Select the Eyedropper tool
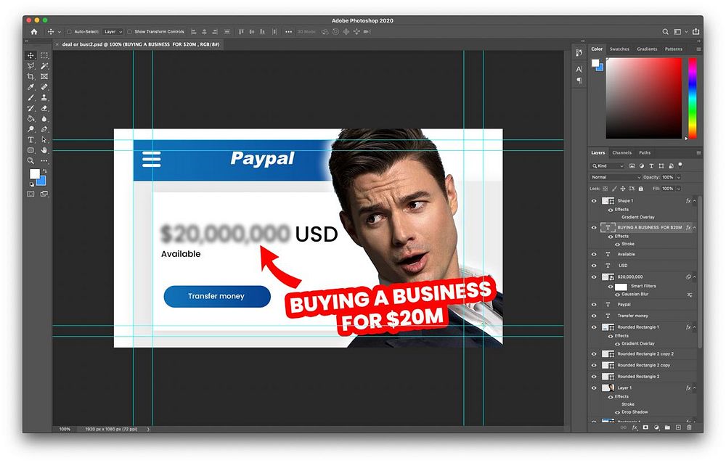 [31, 87]
